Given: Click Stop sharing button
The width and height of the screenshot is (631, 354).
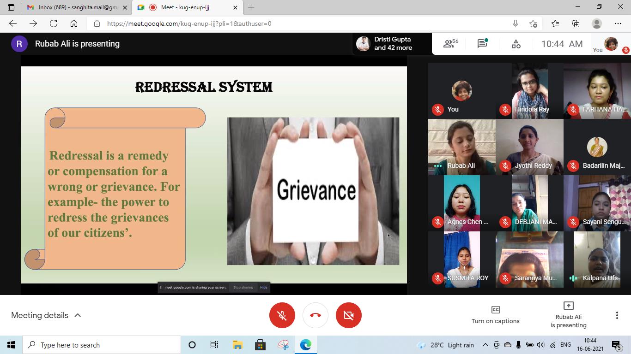Looking at the screenshot, I should click(x=243, y=287).
